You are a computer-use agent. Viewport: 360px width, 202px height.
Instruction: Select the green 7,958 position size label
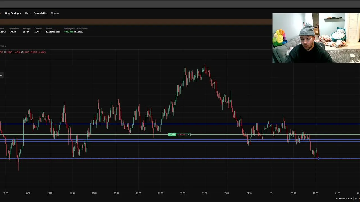coord(172,135)
